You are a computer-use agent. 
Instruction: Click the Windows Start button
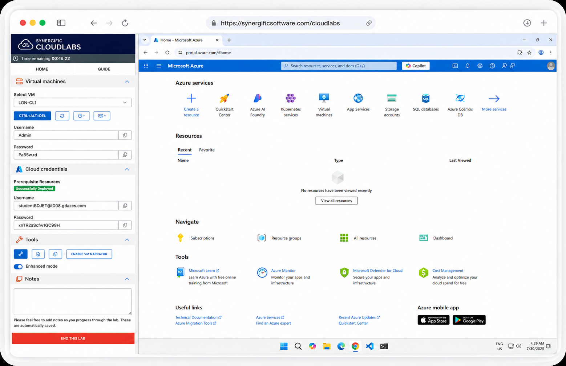[x=284, y=346]
